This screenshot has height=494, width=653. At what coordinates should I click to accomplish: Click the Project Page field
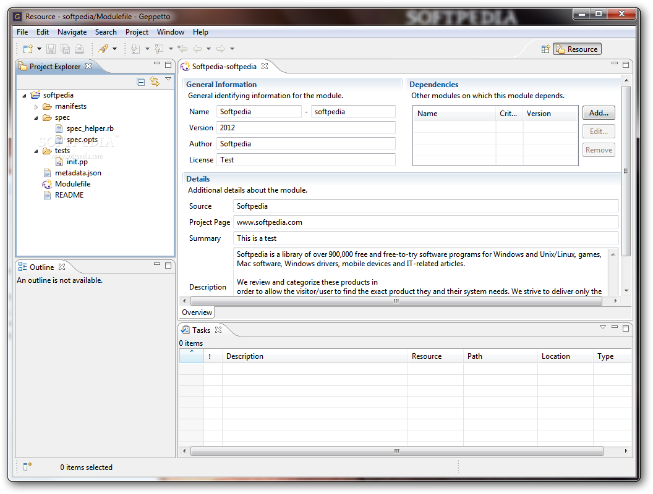pyautogui.click(x=425, y=222)
